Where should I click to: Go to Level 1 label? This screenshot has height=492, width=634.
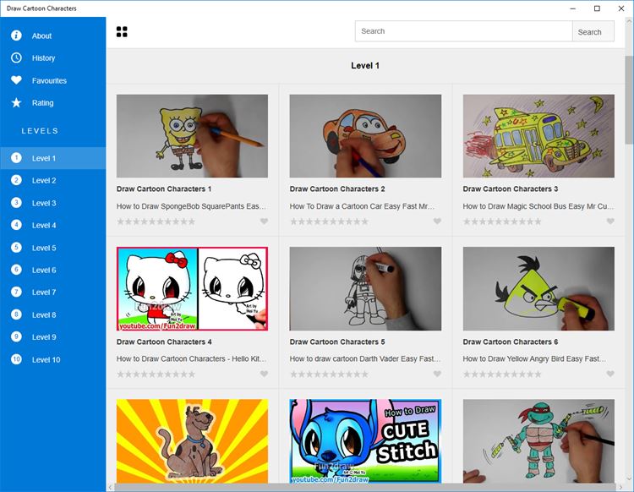44,158
